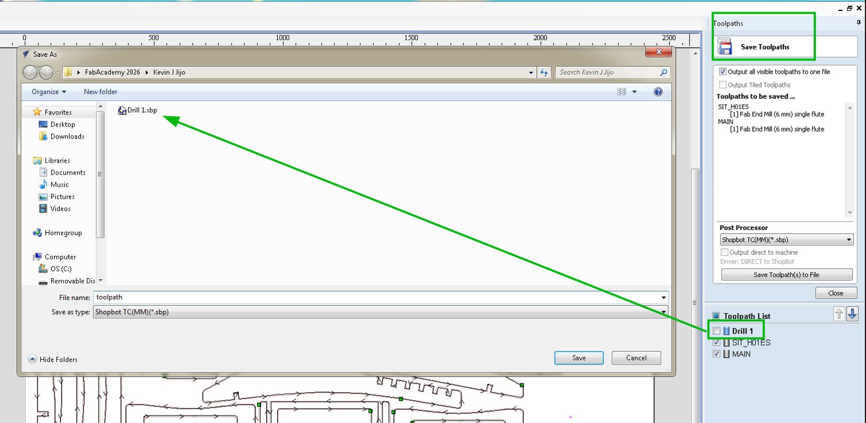Click the change view icon in the dialog toolbar
Viewport: 866px width, 423px height.
tap(622, 92)
